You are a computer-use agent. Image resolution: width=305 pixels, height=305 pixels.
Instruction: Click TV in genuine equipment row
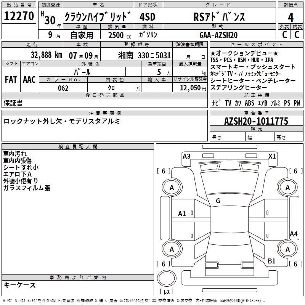click(x=228, y=103)
